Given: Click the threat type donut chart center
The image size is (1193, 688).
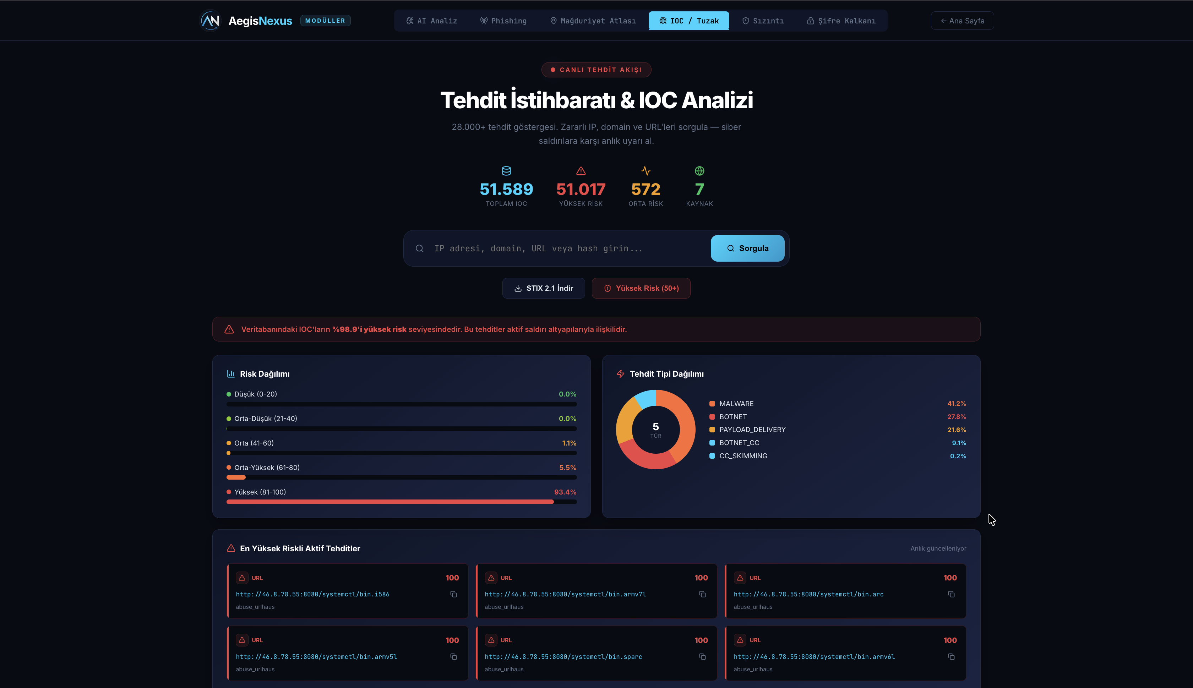Looking at the screenshot, I should click(656, 430).
